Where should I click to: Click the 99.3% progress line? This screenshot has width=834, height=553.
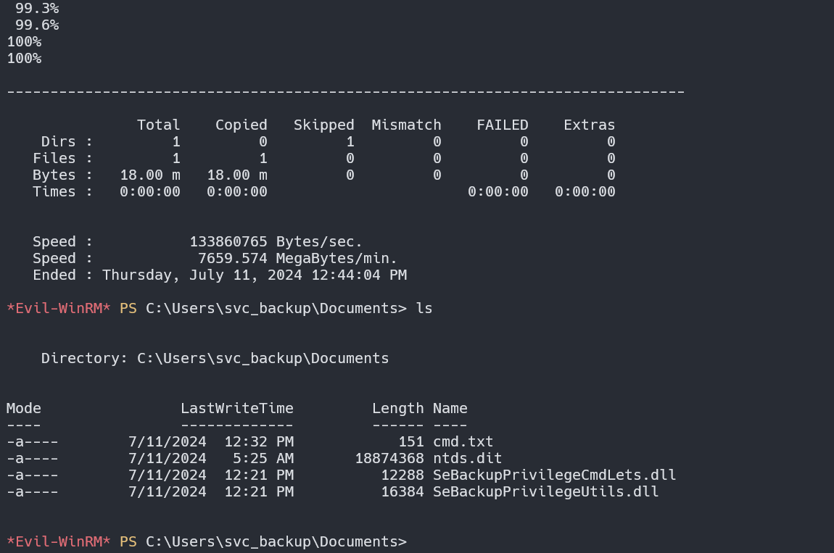[x=37, y=9]
